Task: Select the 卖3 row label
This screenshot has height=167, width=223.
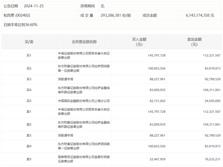Action: 29,135
